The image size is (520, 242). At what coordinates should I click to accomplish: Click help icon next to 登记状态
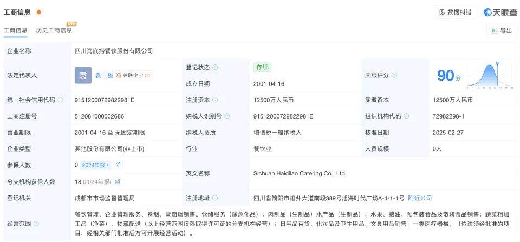(x=215, y=67)
